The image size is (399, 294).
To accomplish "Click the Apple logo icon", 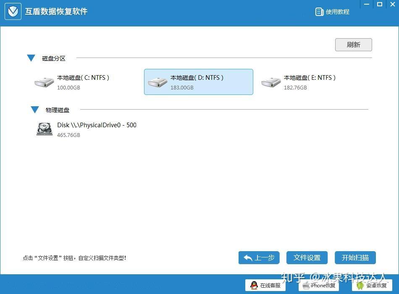I will click(x=306, y=285).
